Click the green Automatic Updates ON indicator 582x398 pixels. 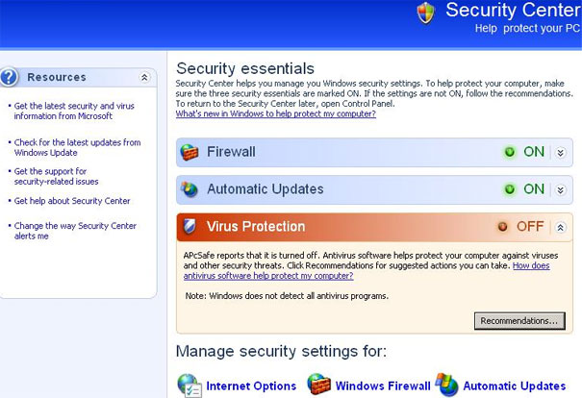[x=510, y=189]
